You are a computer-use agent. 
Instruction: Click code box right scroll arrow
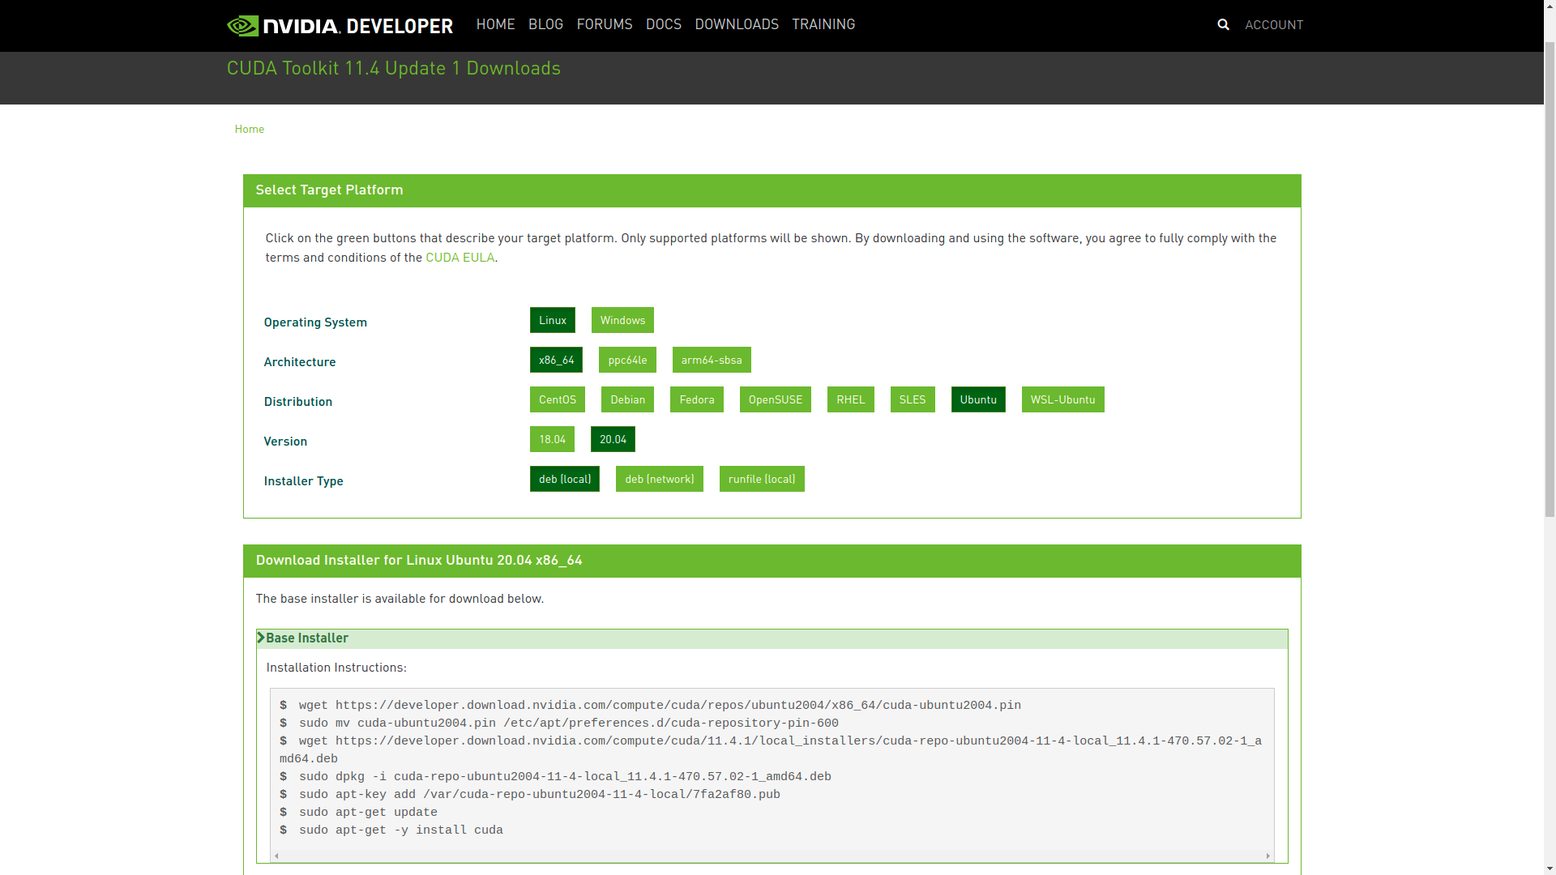[1267, 856]
